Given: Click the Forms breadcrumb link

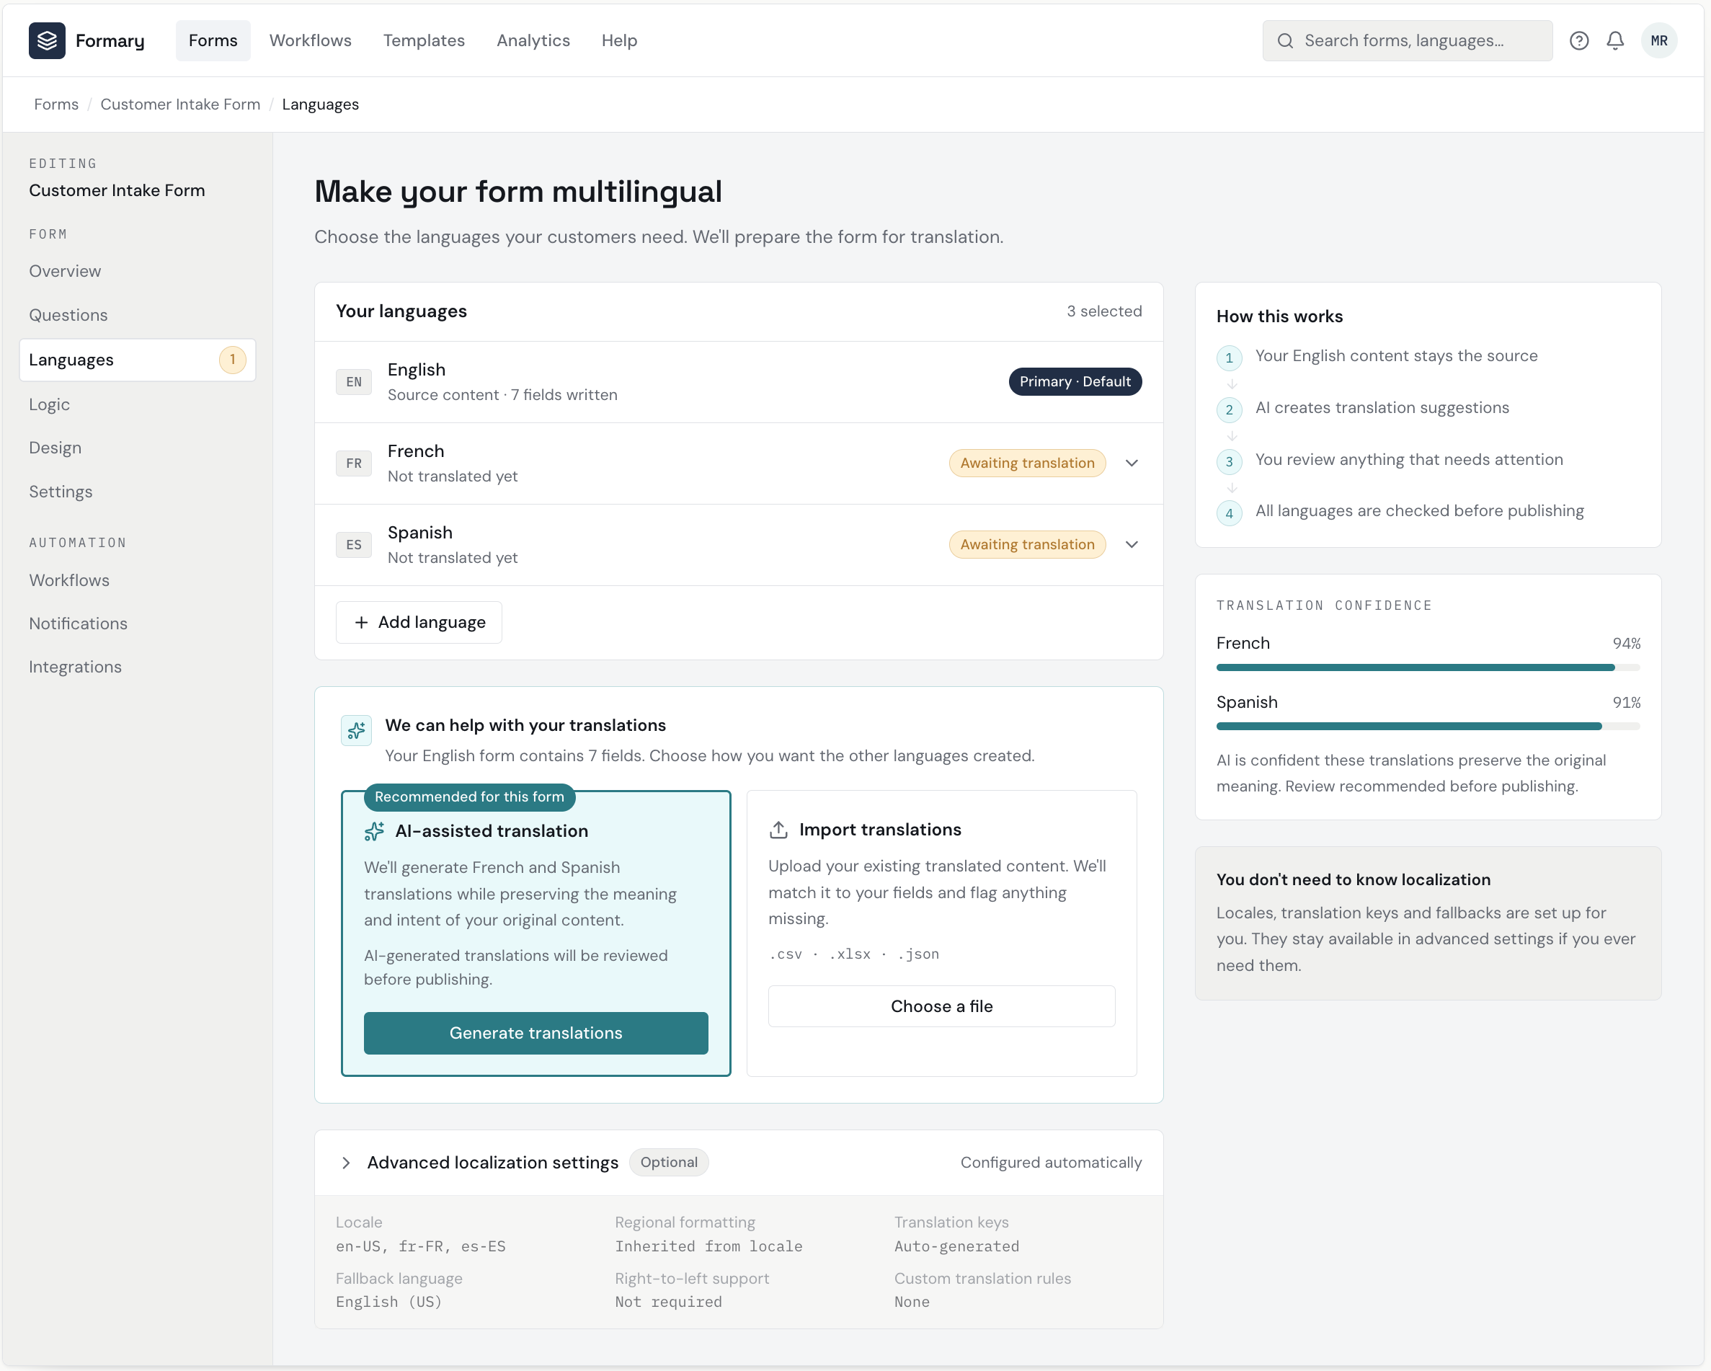Looking at the screenshot, I should coord(56,105).
